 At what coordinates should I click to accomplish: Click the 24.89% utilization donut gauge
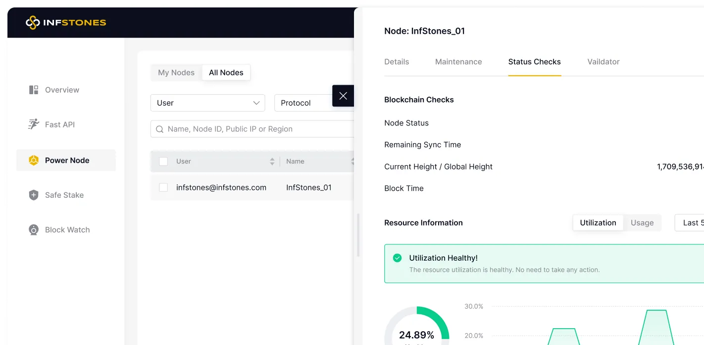coord(417,326)
